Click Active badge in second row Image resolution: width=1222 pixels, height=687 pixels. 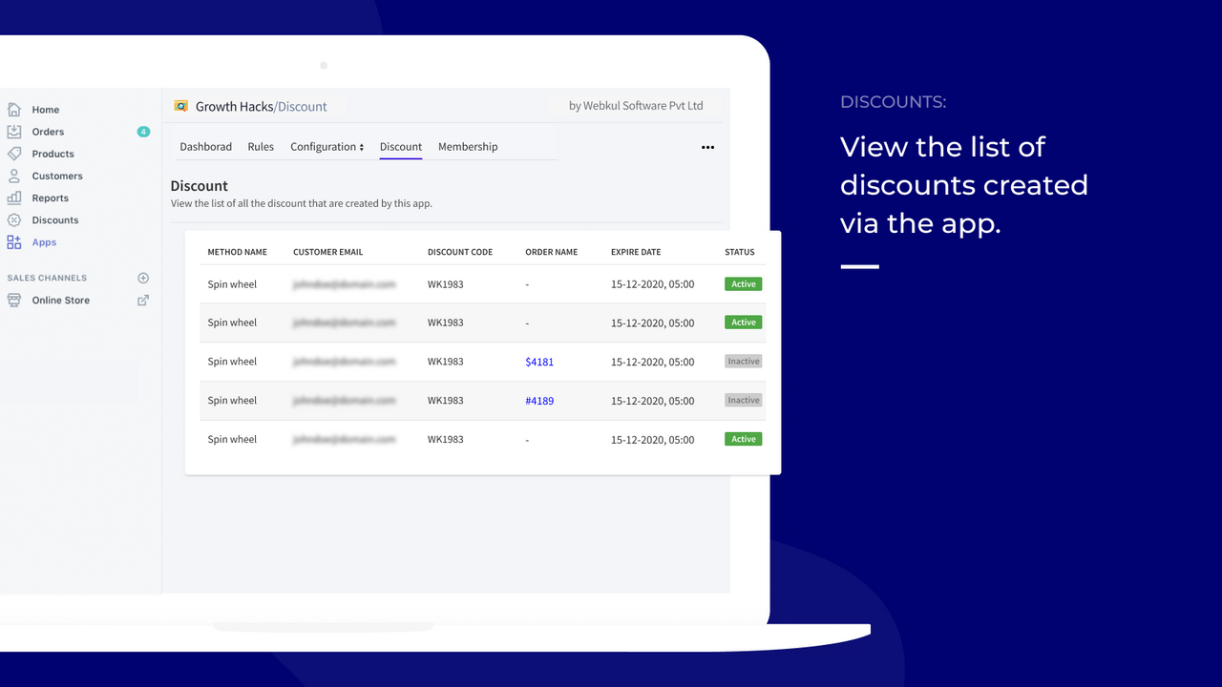[x=744, y=323]
